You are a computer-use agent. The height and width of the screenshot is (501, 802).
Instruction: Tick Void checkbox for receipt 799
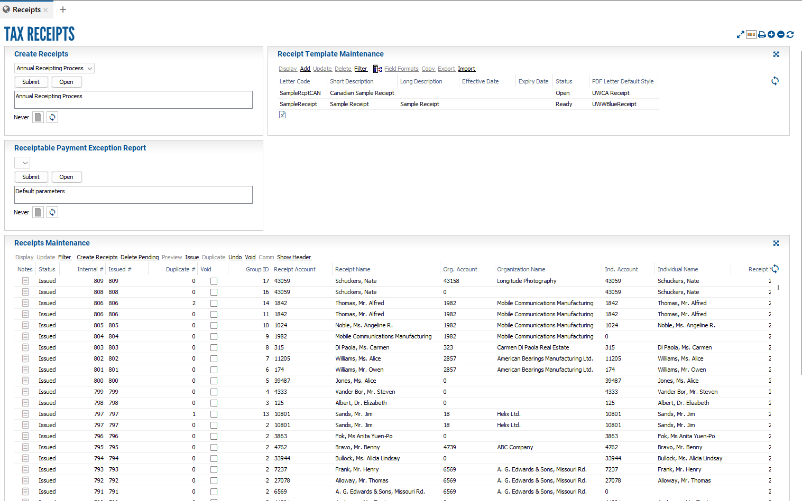click(x=214, y=392)
